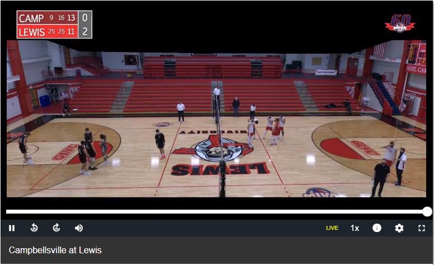The width and height of the screenshot is (434, 265).
Task: Click the LEWIS scoreboard row
Action: [54, 31]
